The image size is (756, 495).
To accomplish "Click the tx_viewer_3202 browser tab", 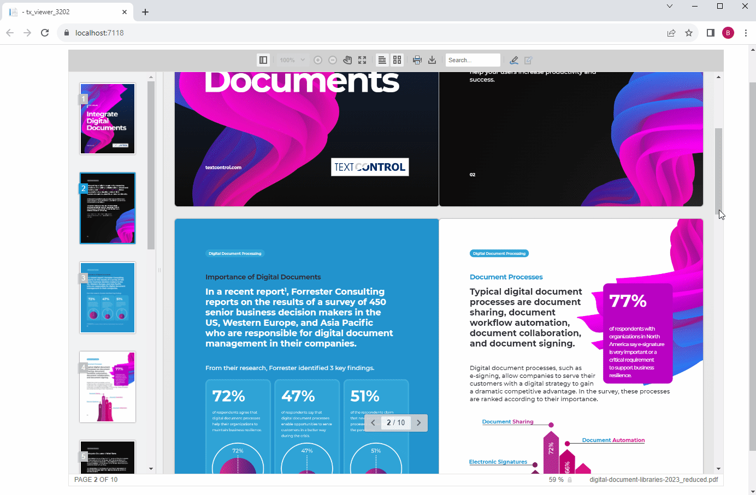I will pyautogui.click(x=66, y=11).
